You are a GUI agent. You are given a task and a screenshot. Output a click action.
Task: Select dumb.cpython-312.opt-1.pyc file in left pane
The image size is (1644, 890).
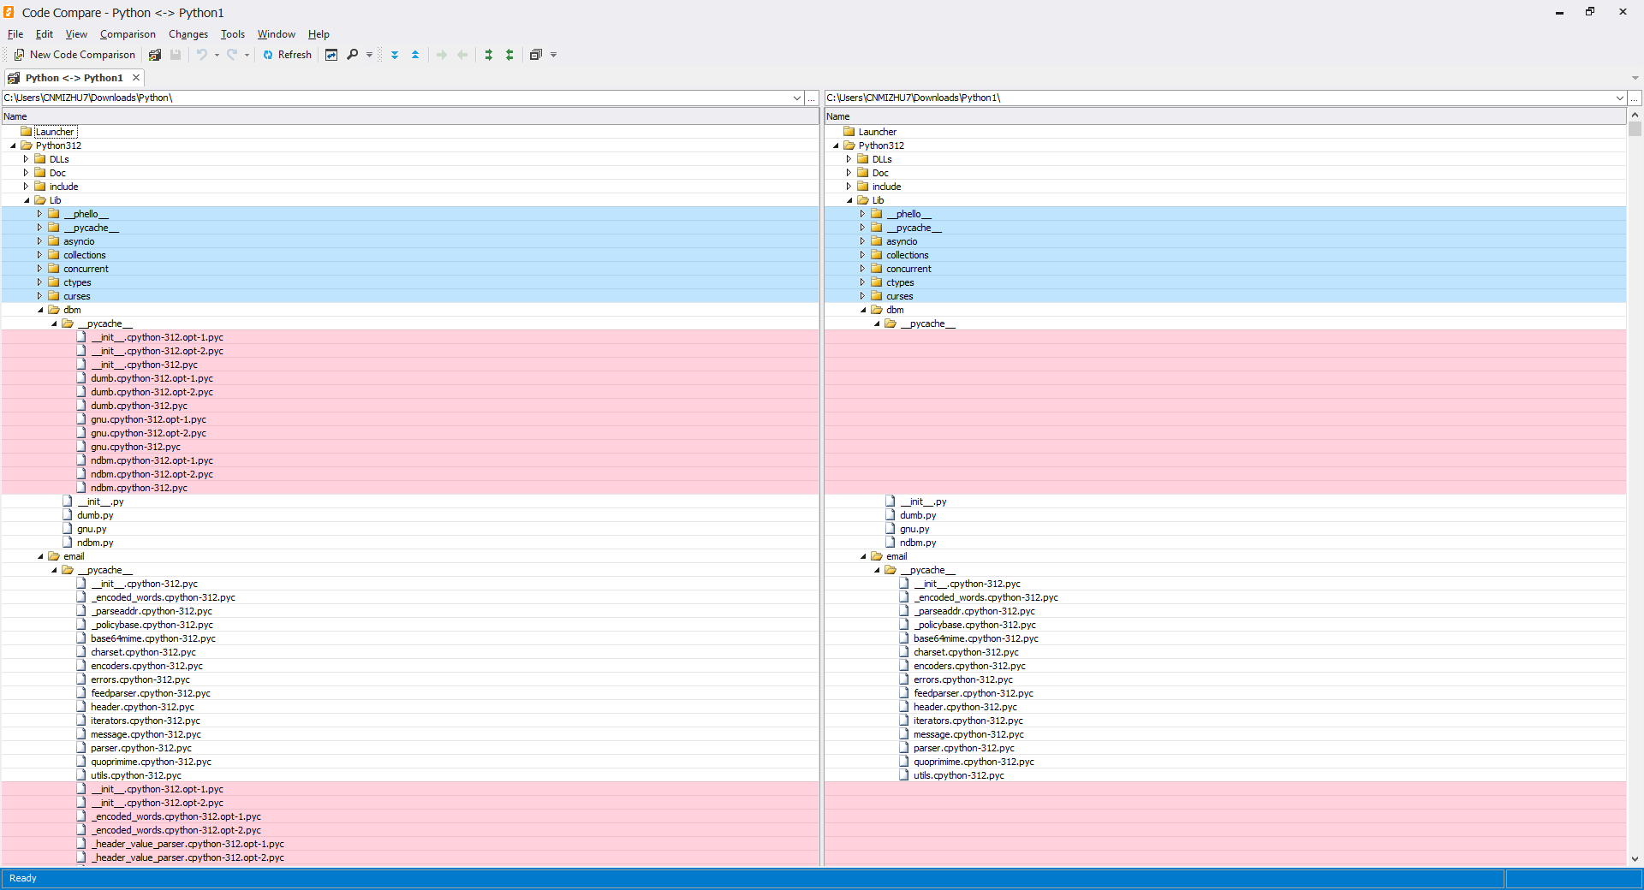(152, 378)
